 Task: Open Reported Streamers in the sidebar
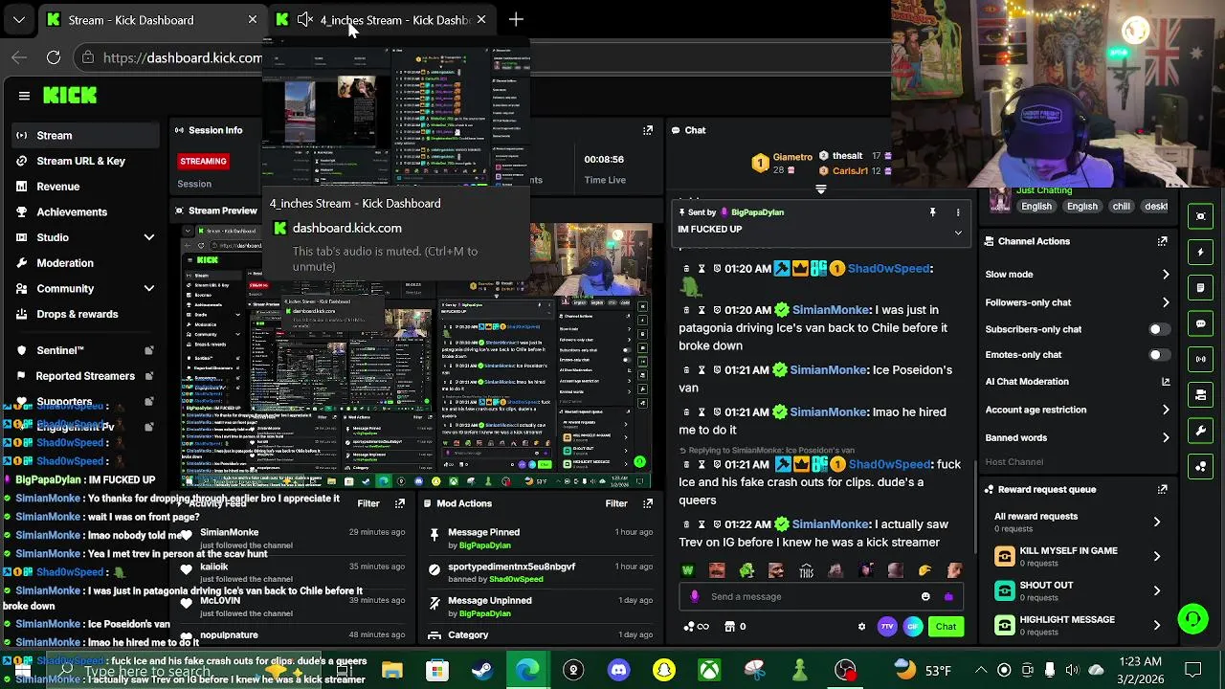83,376
